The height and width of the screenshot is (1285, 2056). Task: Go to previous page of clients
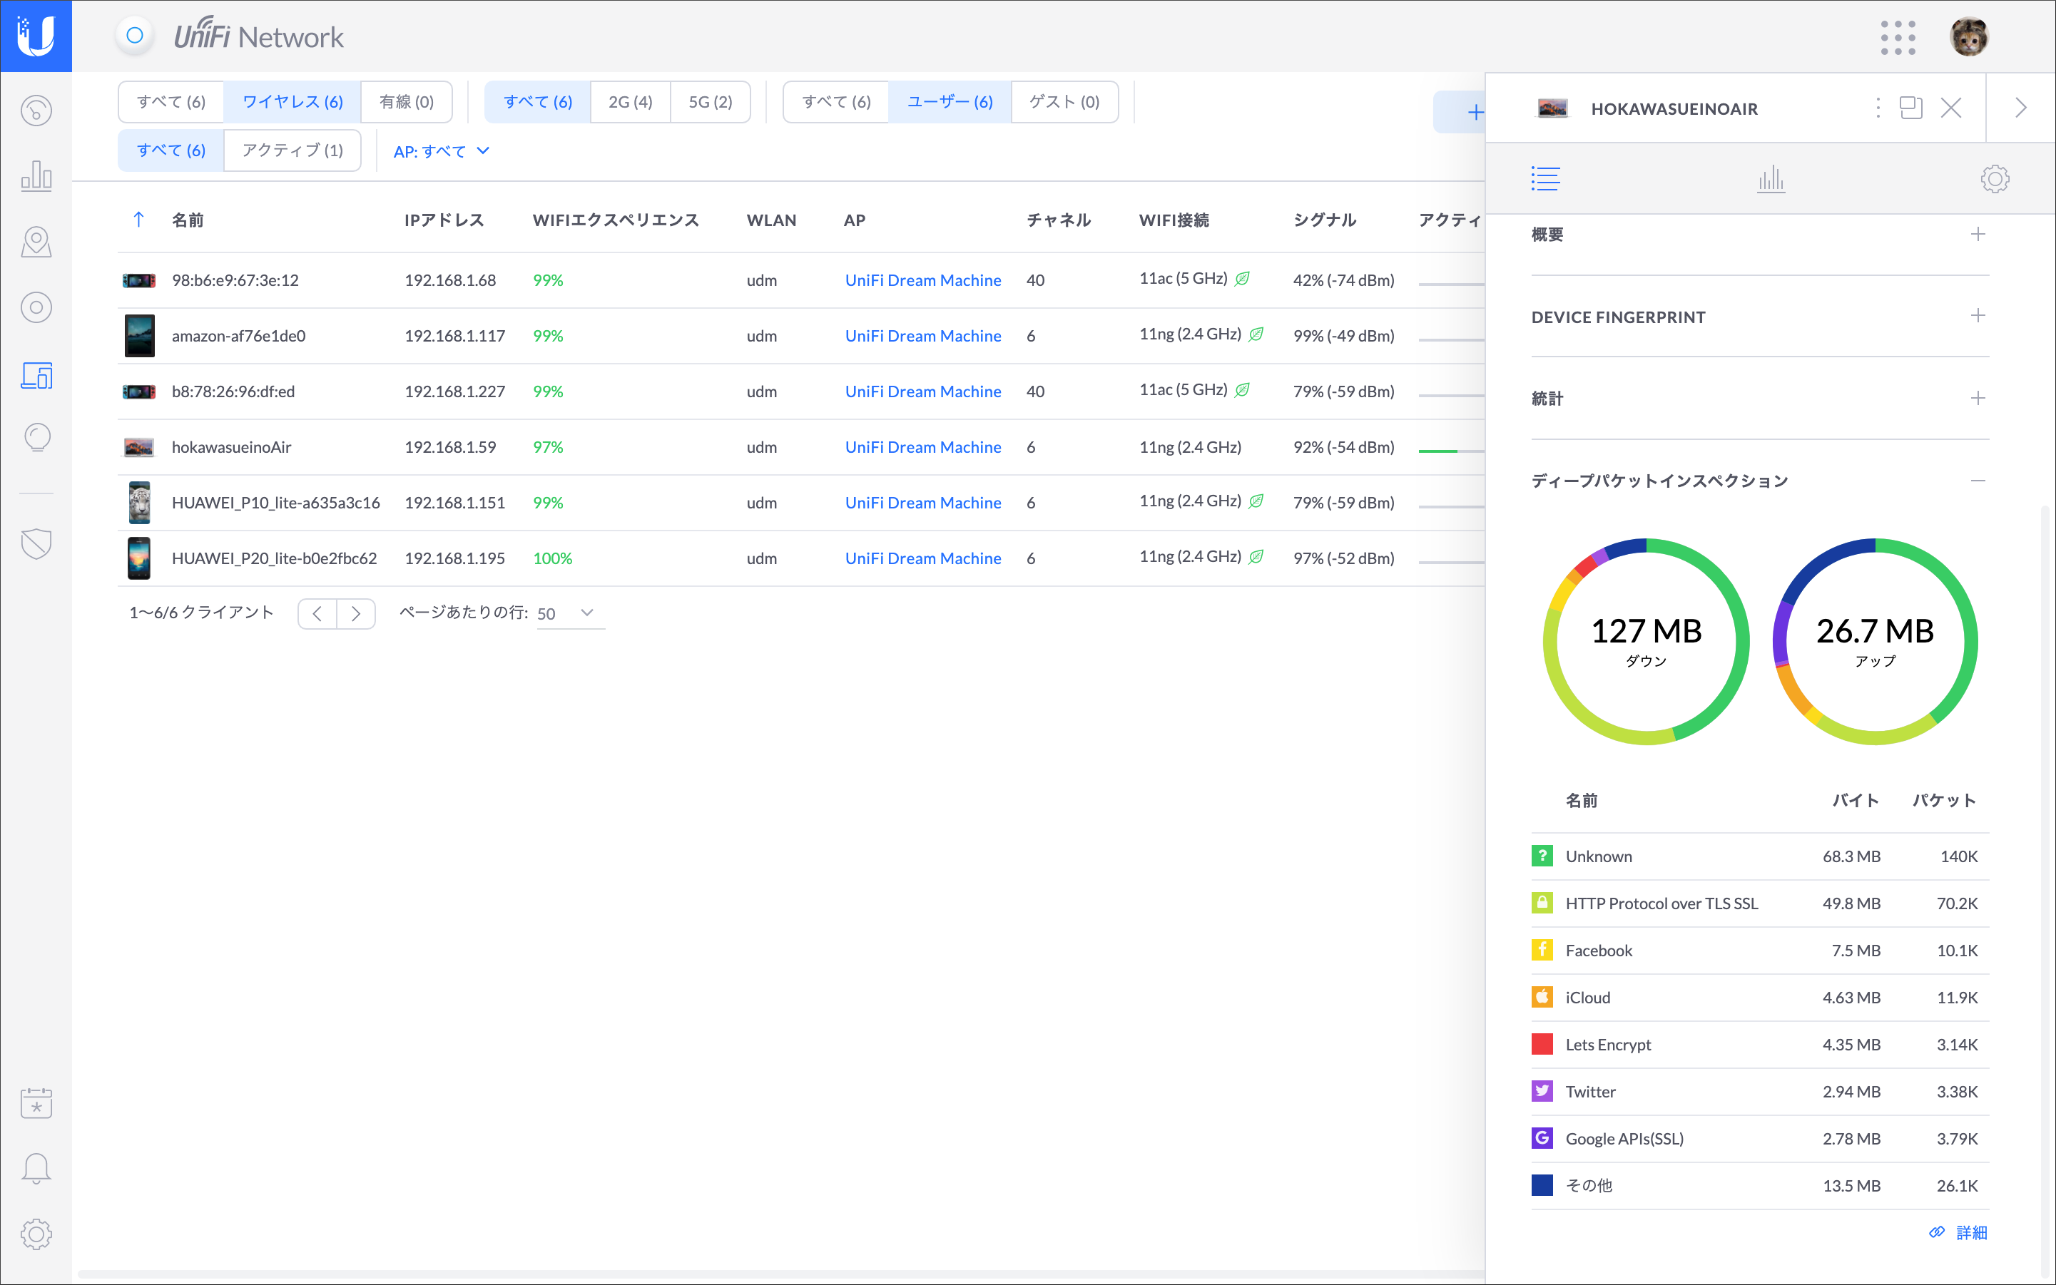317,613
